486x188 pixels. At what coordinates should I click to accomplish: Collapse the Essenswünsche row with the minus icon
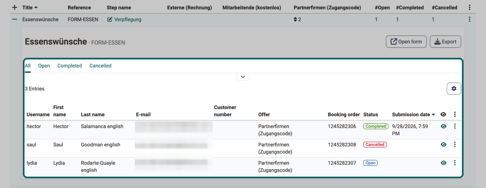[x=14, y=19]
